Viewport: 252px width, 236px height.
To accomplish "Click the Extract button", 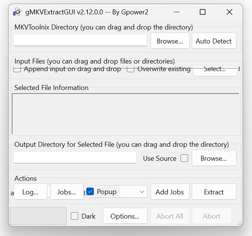I will [214, 192].
